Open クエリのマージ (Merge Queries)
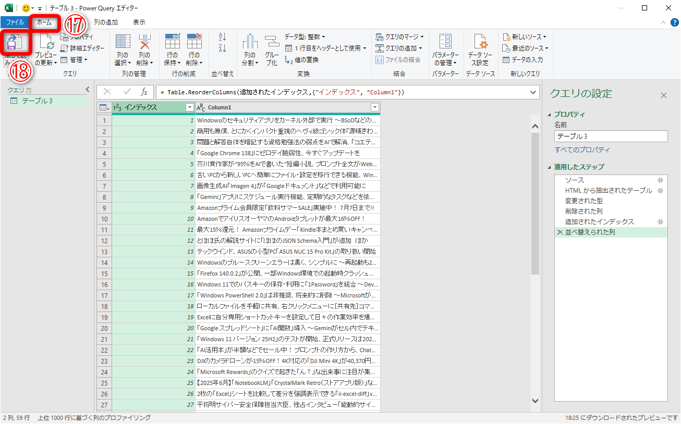This screenshot has width=681, height=424. pyautogui.click(x=400, y=37)
